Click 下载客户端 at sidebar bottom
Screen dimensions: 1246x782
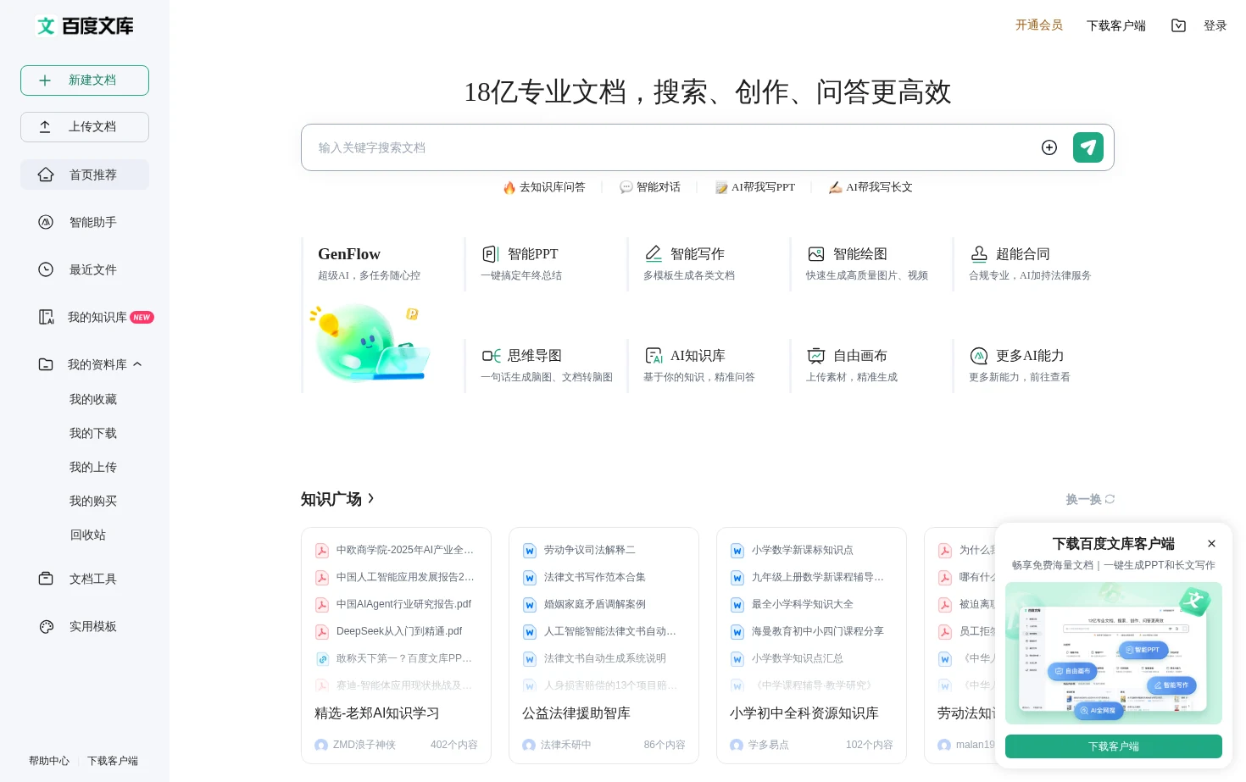113,761
